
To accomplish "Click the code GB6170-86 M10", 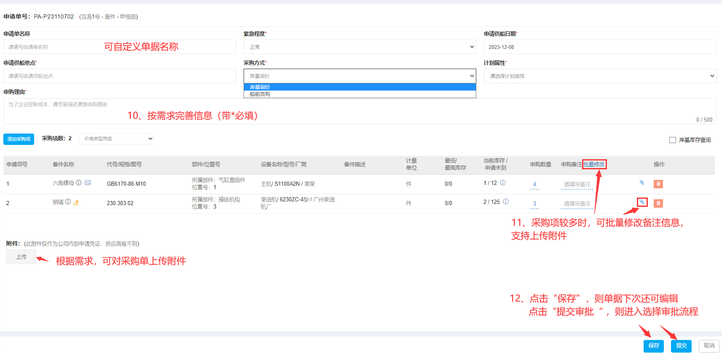I will [126, 184].
